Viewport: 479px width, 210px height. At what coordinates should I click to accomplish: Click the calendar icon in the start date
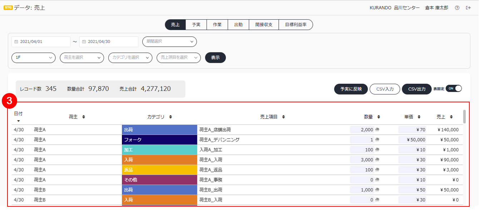pyautogui.click(x=16, y=42)
